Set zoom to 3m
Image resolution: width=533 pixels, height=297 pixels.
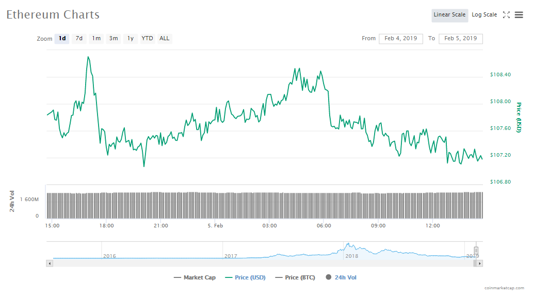click(x=114, y=39)
